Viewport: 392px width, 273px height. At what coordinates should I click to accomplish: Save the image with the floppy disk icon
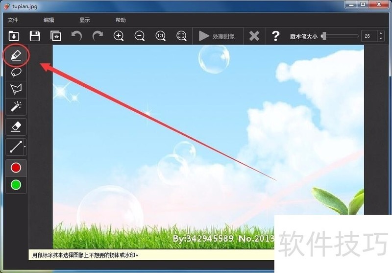[x=35, y=36]
